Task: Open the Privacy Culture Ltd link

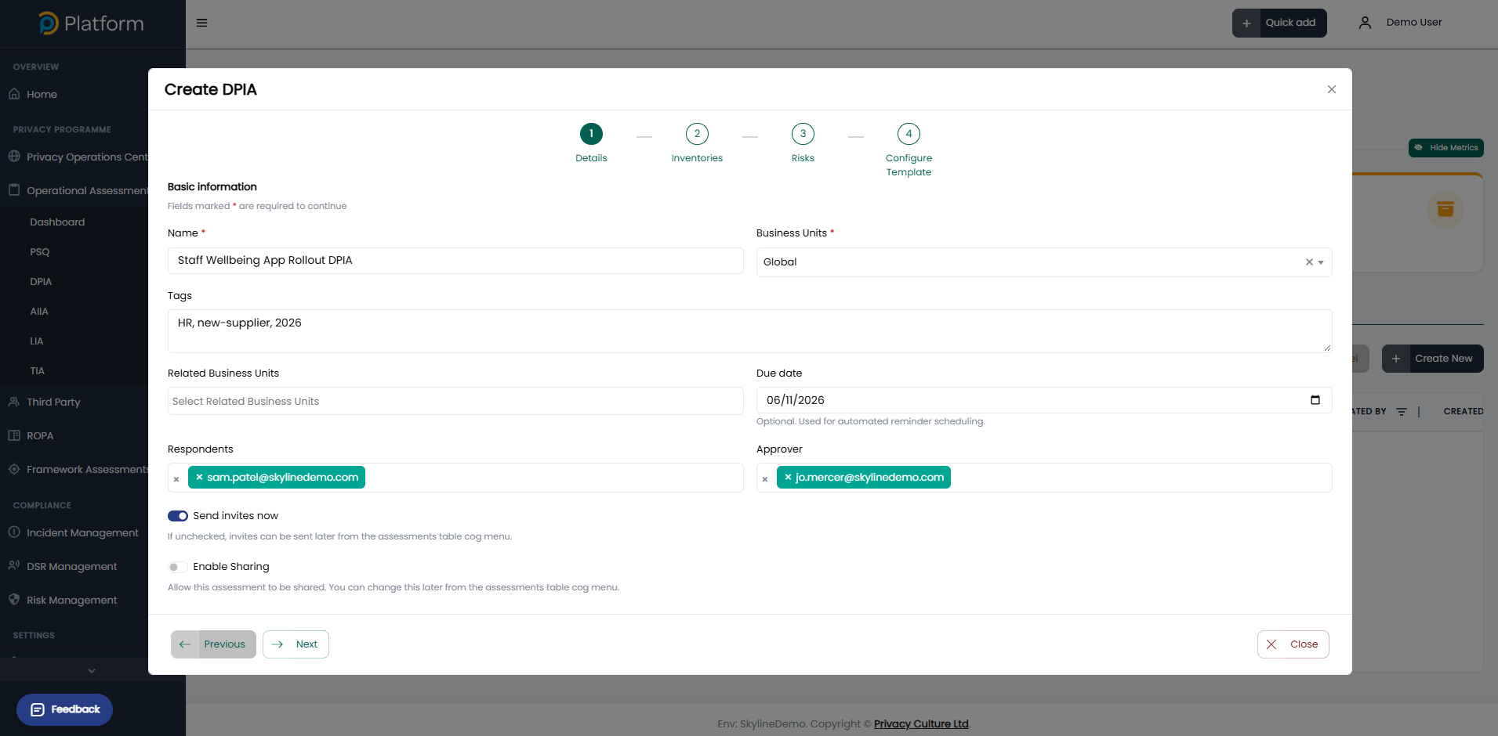Action: 921,723
